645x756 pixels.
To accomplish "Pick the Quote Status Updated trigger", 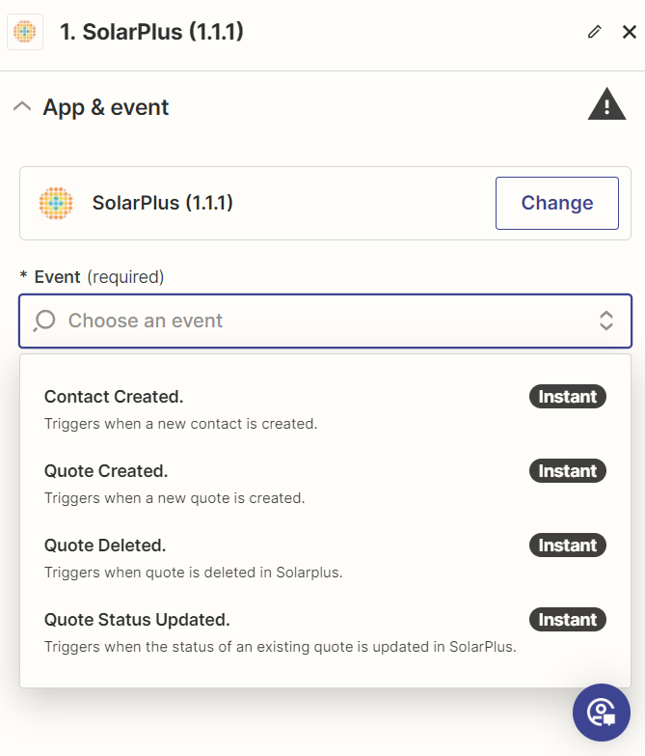I will pyautogui.click(x=325, y=632).
